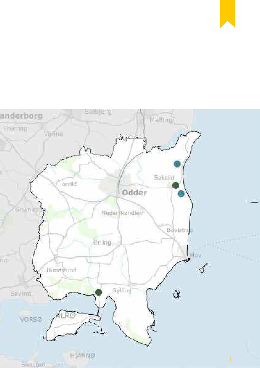Select the Hundslund label
Viewport: 260px width, 368px height.
(62, 270)
